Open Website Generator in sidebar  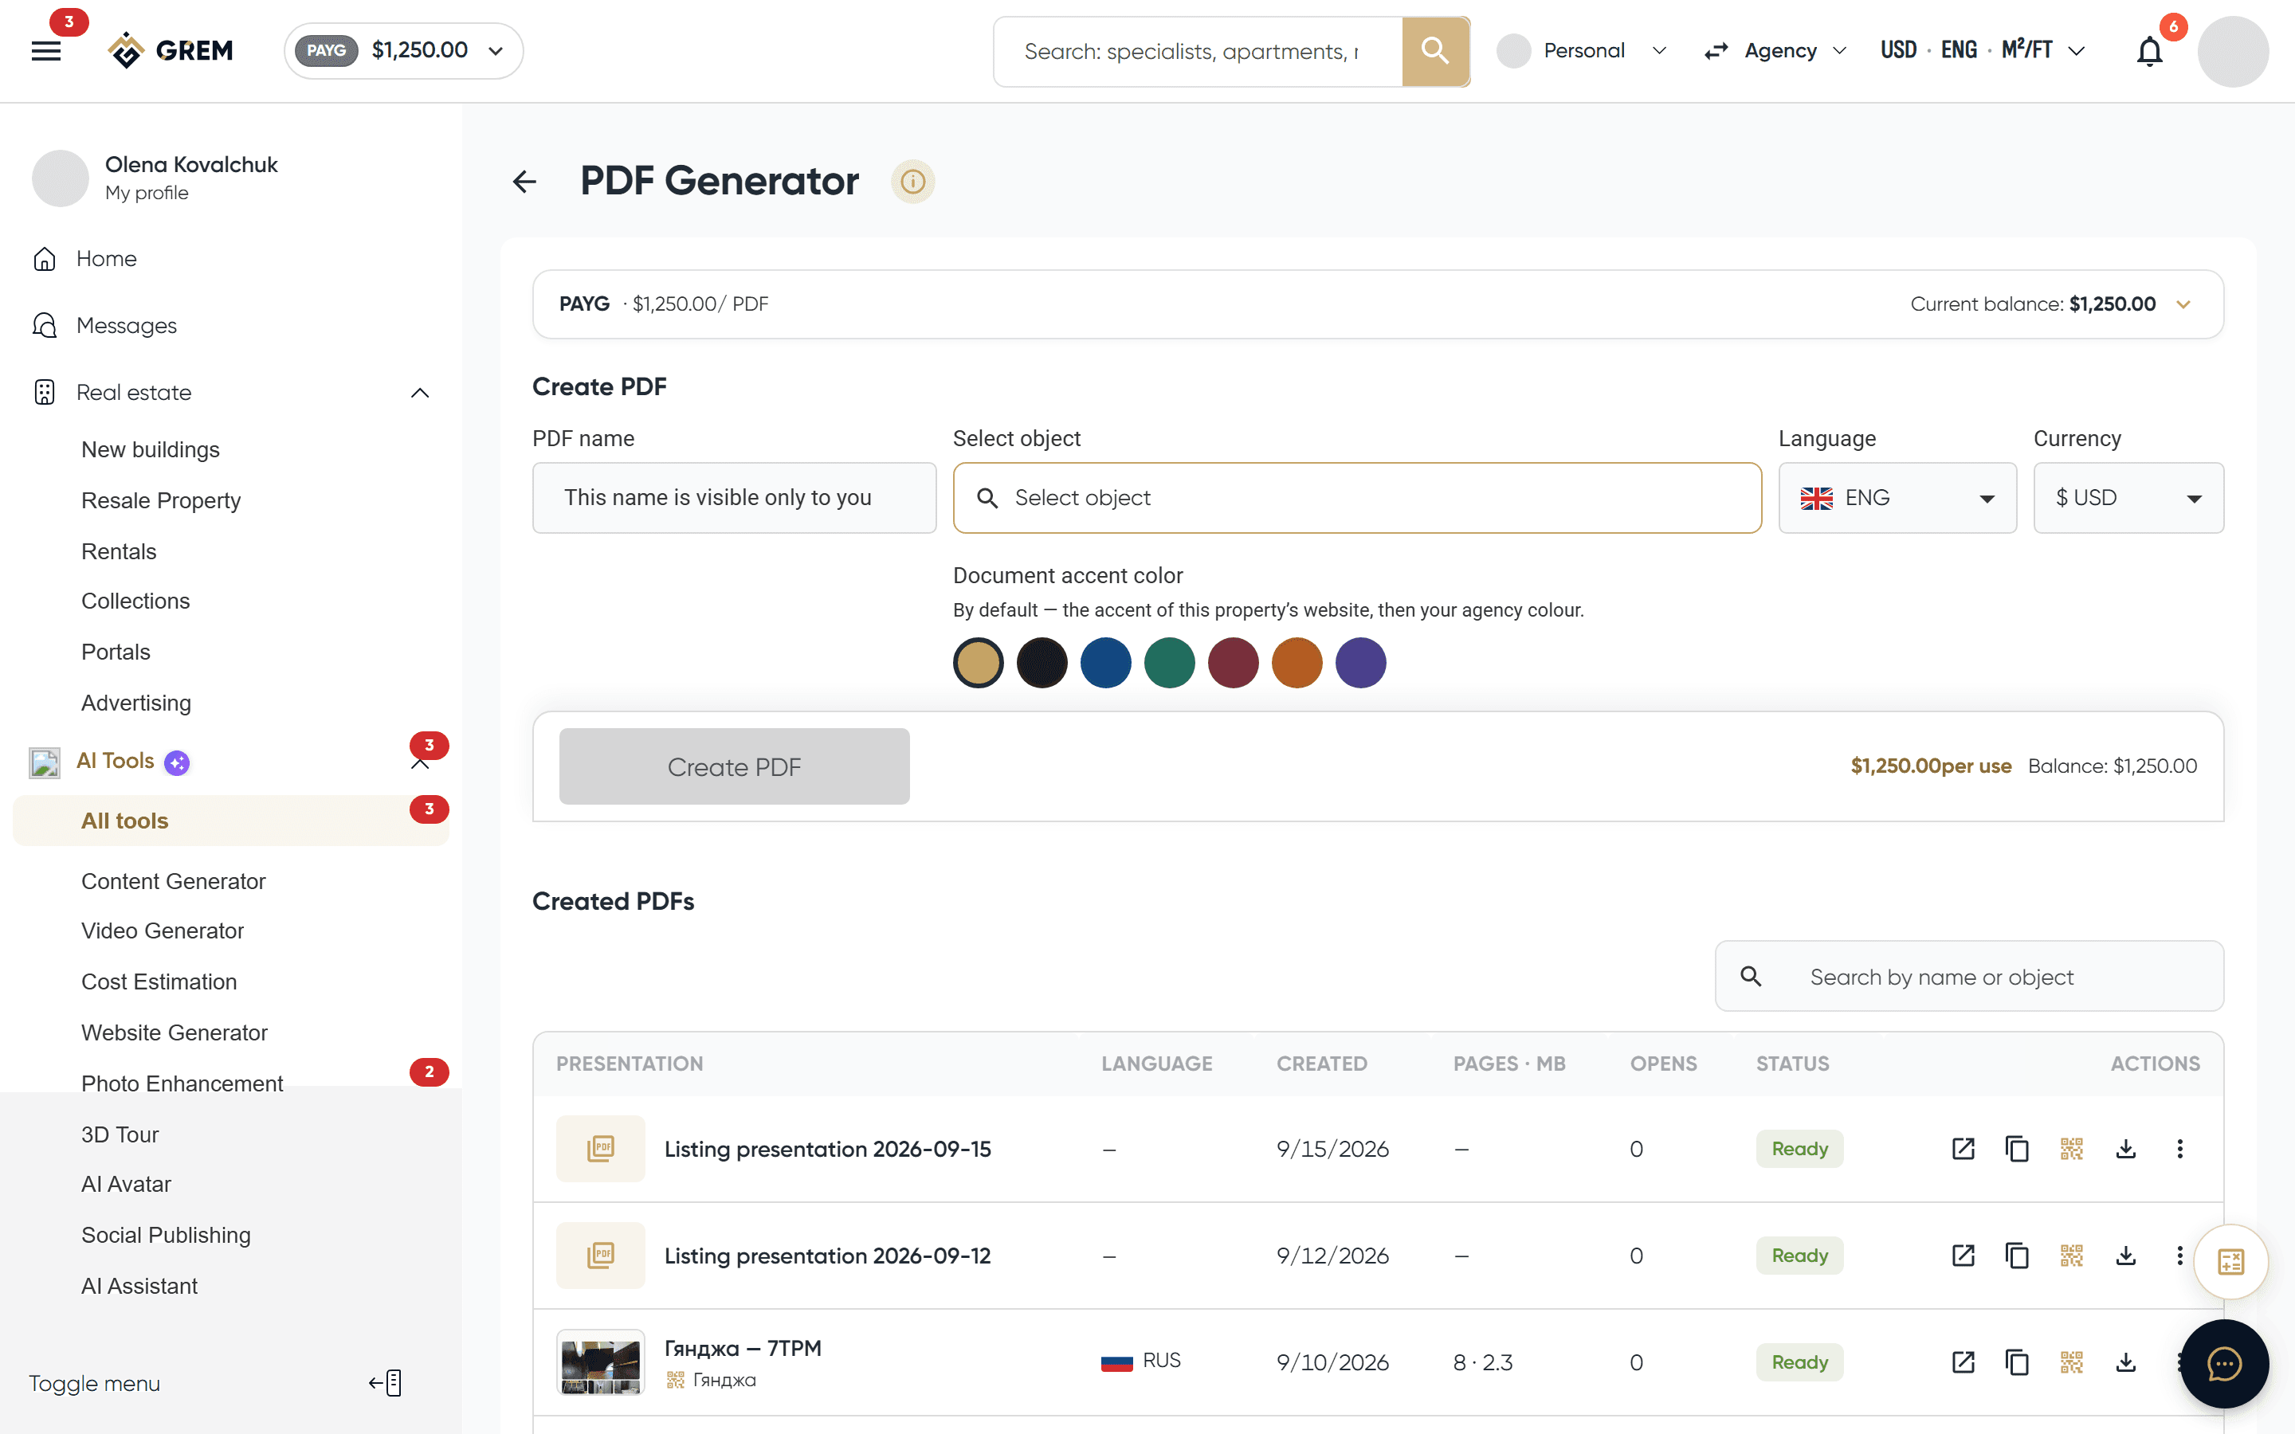(174, 1032)
